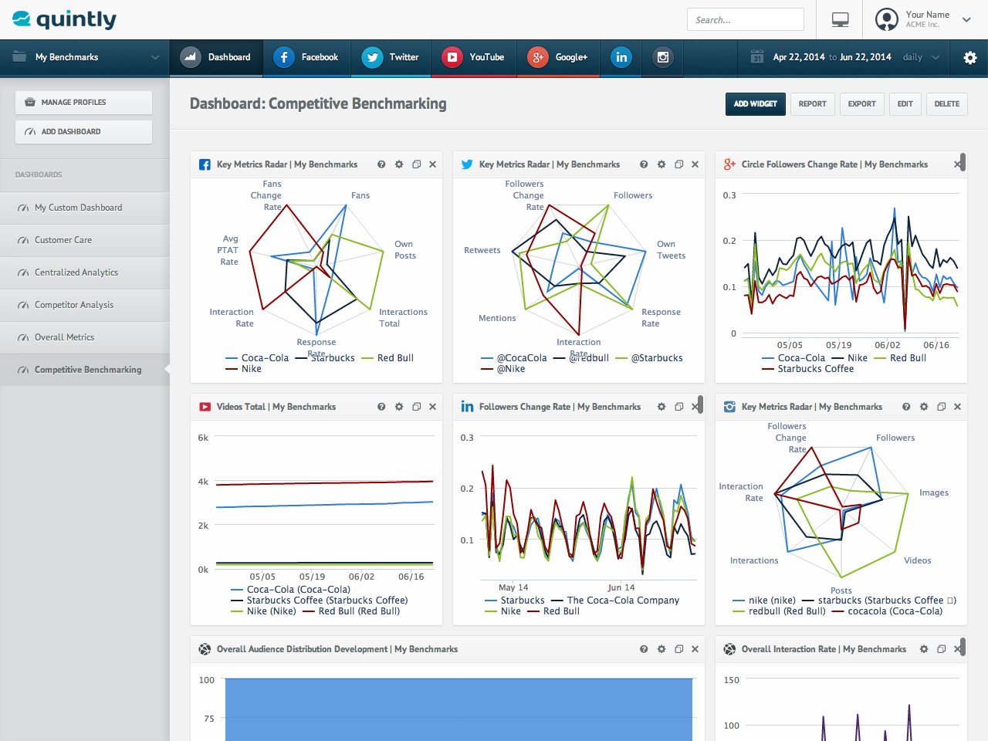This screenshot has width=988, height=741.
Task: Open the LinkedIn network tab
Action: [x=621, y=57]
